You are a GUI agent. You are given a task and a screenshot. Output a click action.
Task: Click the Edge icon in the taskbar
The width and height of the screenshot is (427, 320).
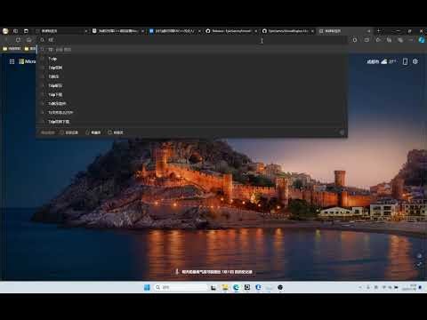tap(236, 287)
